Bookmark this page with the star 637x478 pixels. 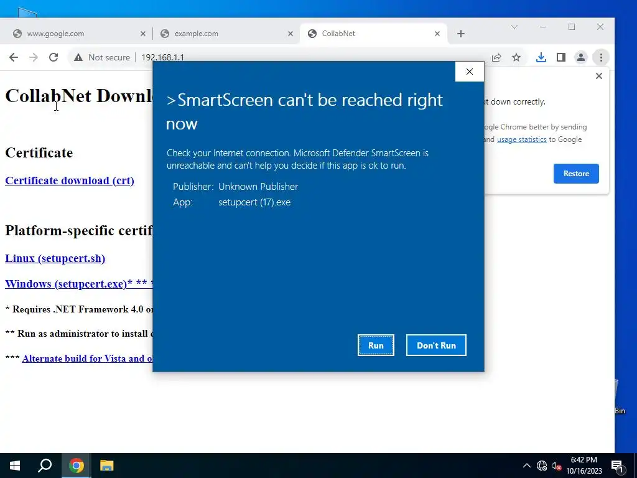[516, 57]
